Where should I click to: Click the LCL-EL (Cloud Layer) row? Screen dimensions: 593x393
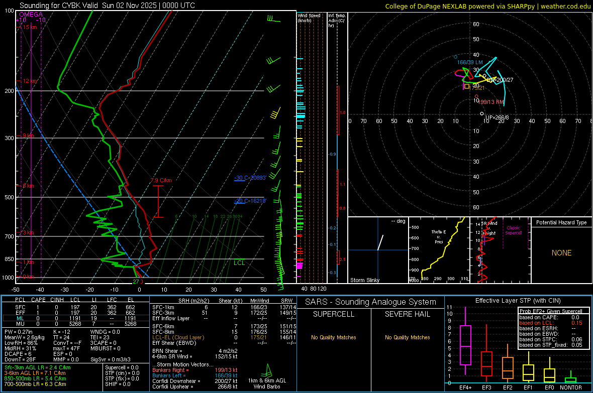pyautogui.click(x=224, y=337)
